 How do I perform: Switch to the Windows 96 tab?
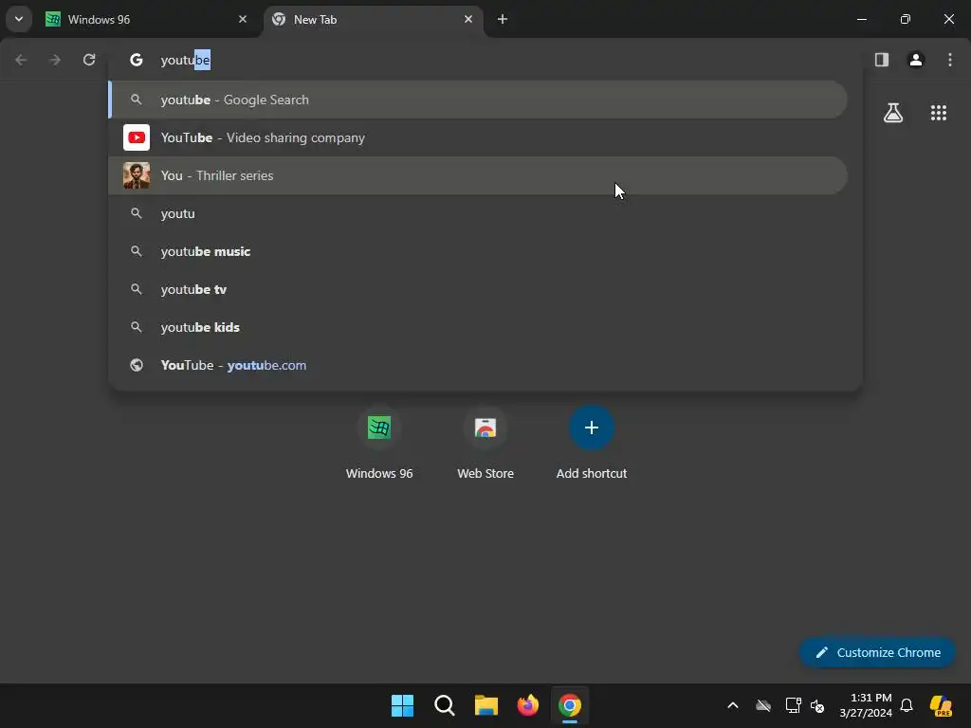[147, 20]
